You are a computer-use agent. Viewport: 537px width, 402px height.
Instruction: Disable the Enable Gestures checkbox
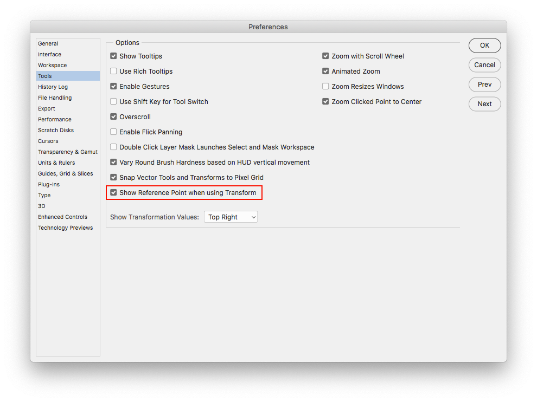click(x=114, y=87)
